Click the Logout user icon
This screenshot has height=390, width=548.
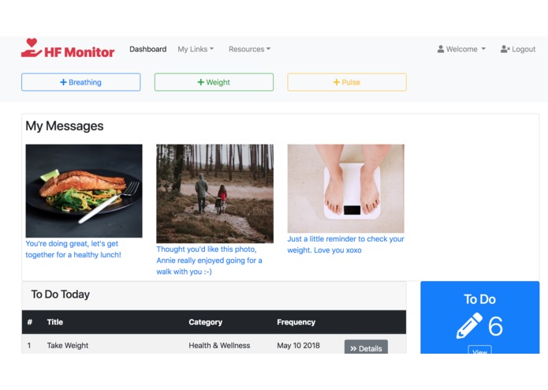pos(505,49)
